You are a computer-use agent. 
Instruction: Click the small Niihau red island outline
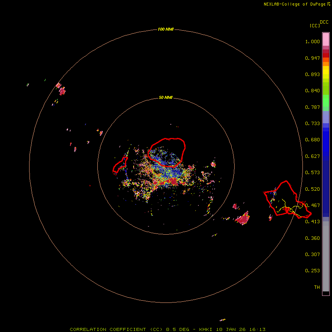[120, 166]
